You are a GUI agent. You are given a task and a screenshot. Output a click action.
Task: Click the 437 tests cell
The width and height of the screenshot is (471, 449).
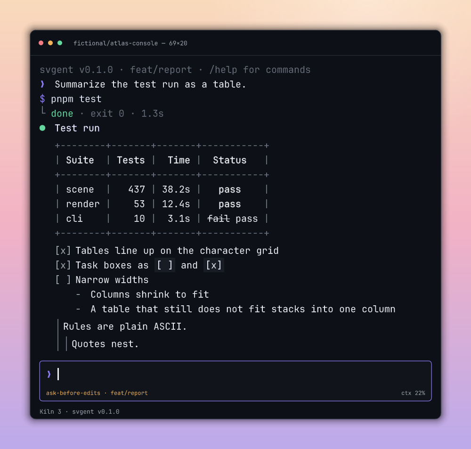pyautogui.click(x=137, y=189)
